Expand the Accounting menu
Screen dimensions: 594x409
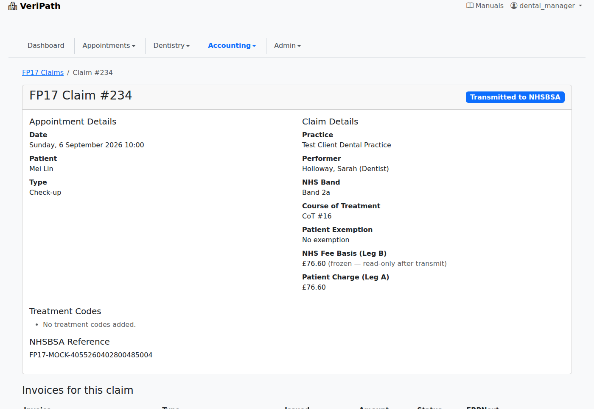[232, 45]
